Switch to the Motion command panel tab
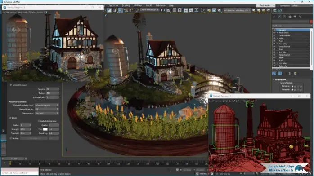The height and width of the screenshot is (176, 314). click(x=290, y=17)
